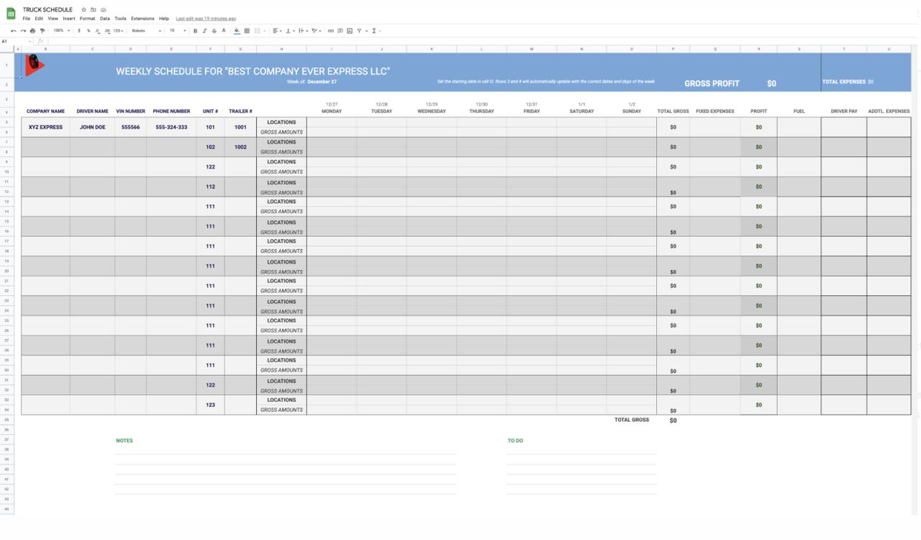Screen dimensions: 921x540
Task: Open the borders tool
Action: point(247,31)
